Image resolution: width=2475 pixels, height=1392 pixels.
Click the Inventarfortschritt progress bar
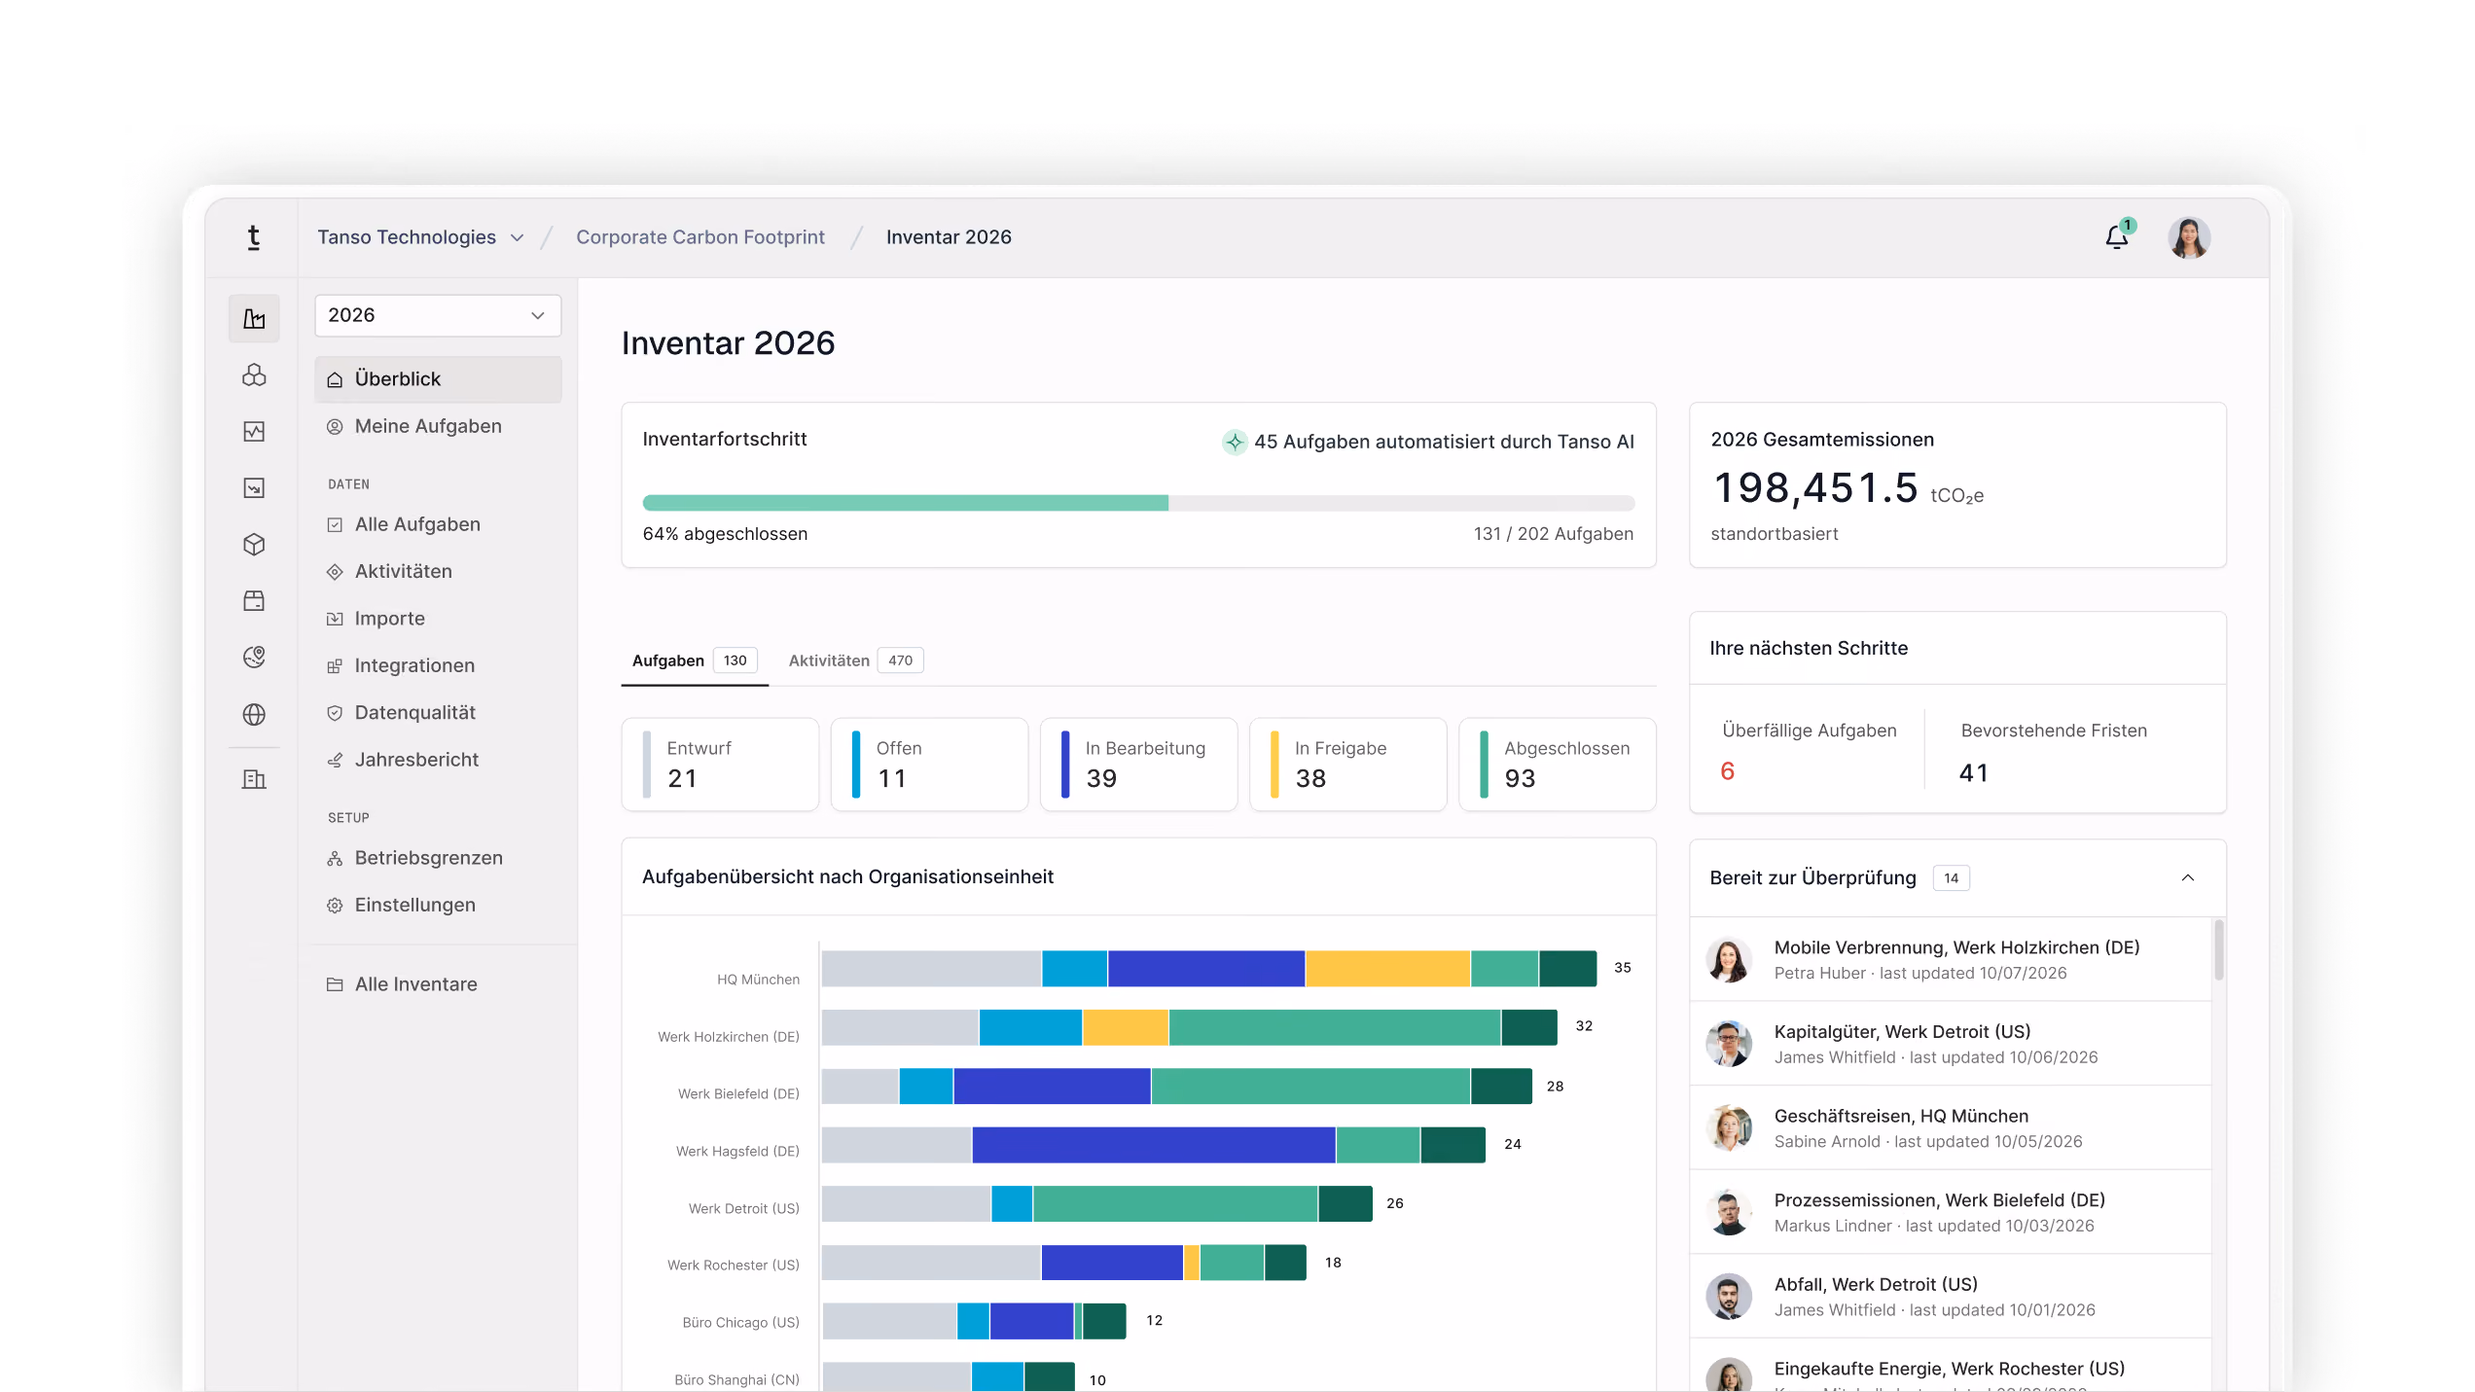[1138, 503]
